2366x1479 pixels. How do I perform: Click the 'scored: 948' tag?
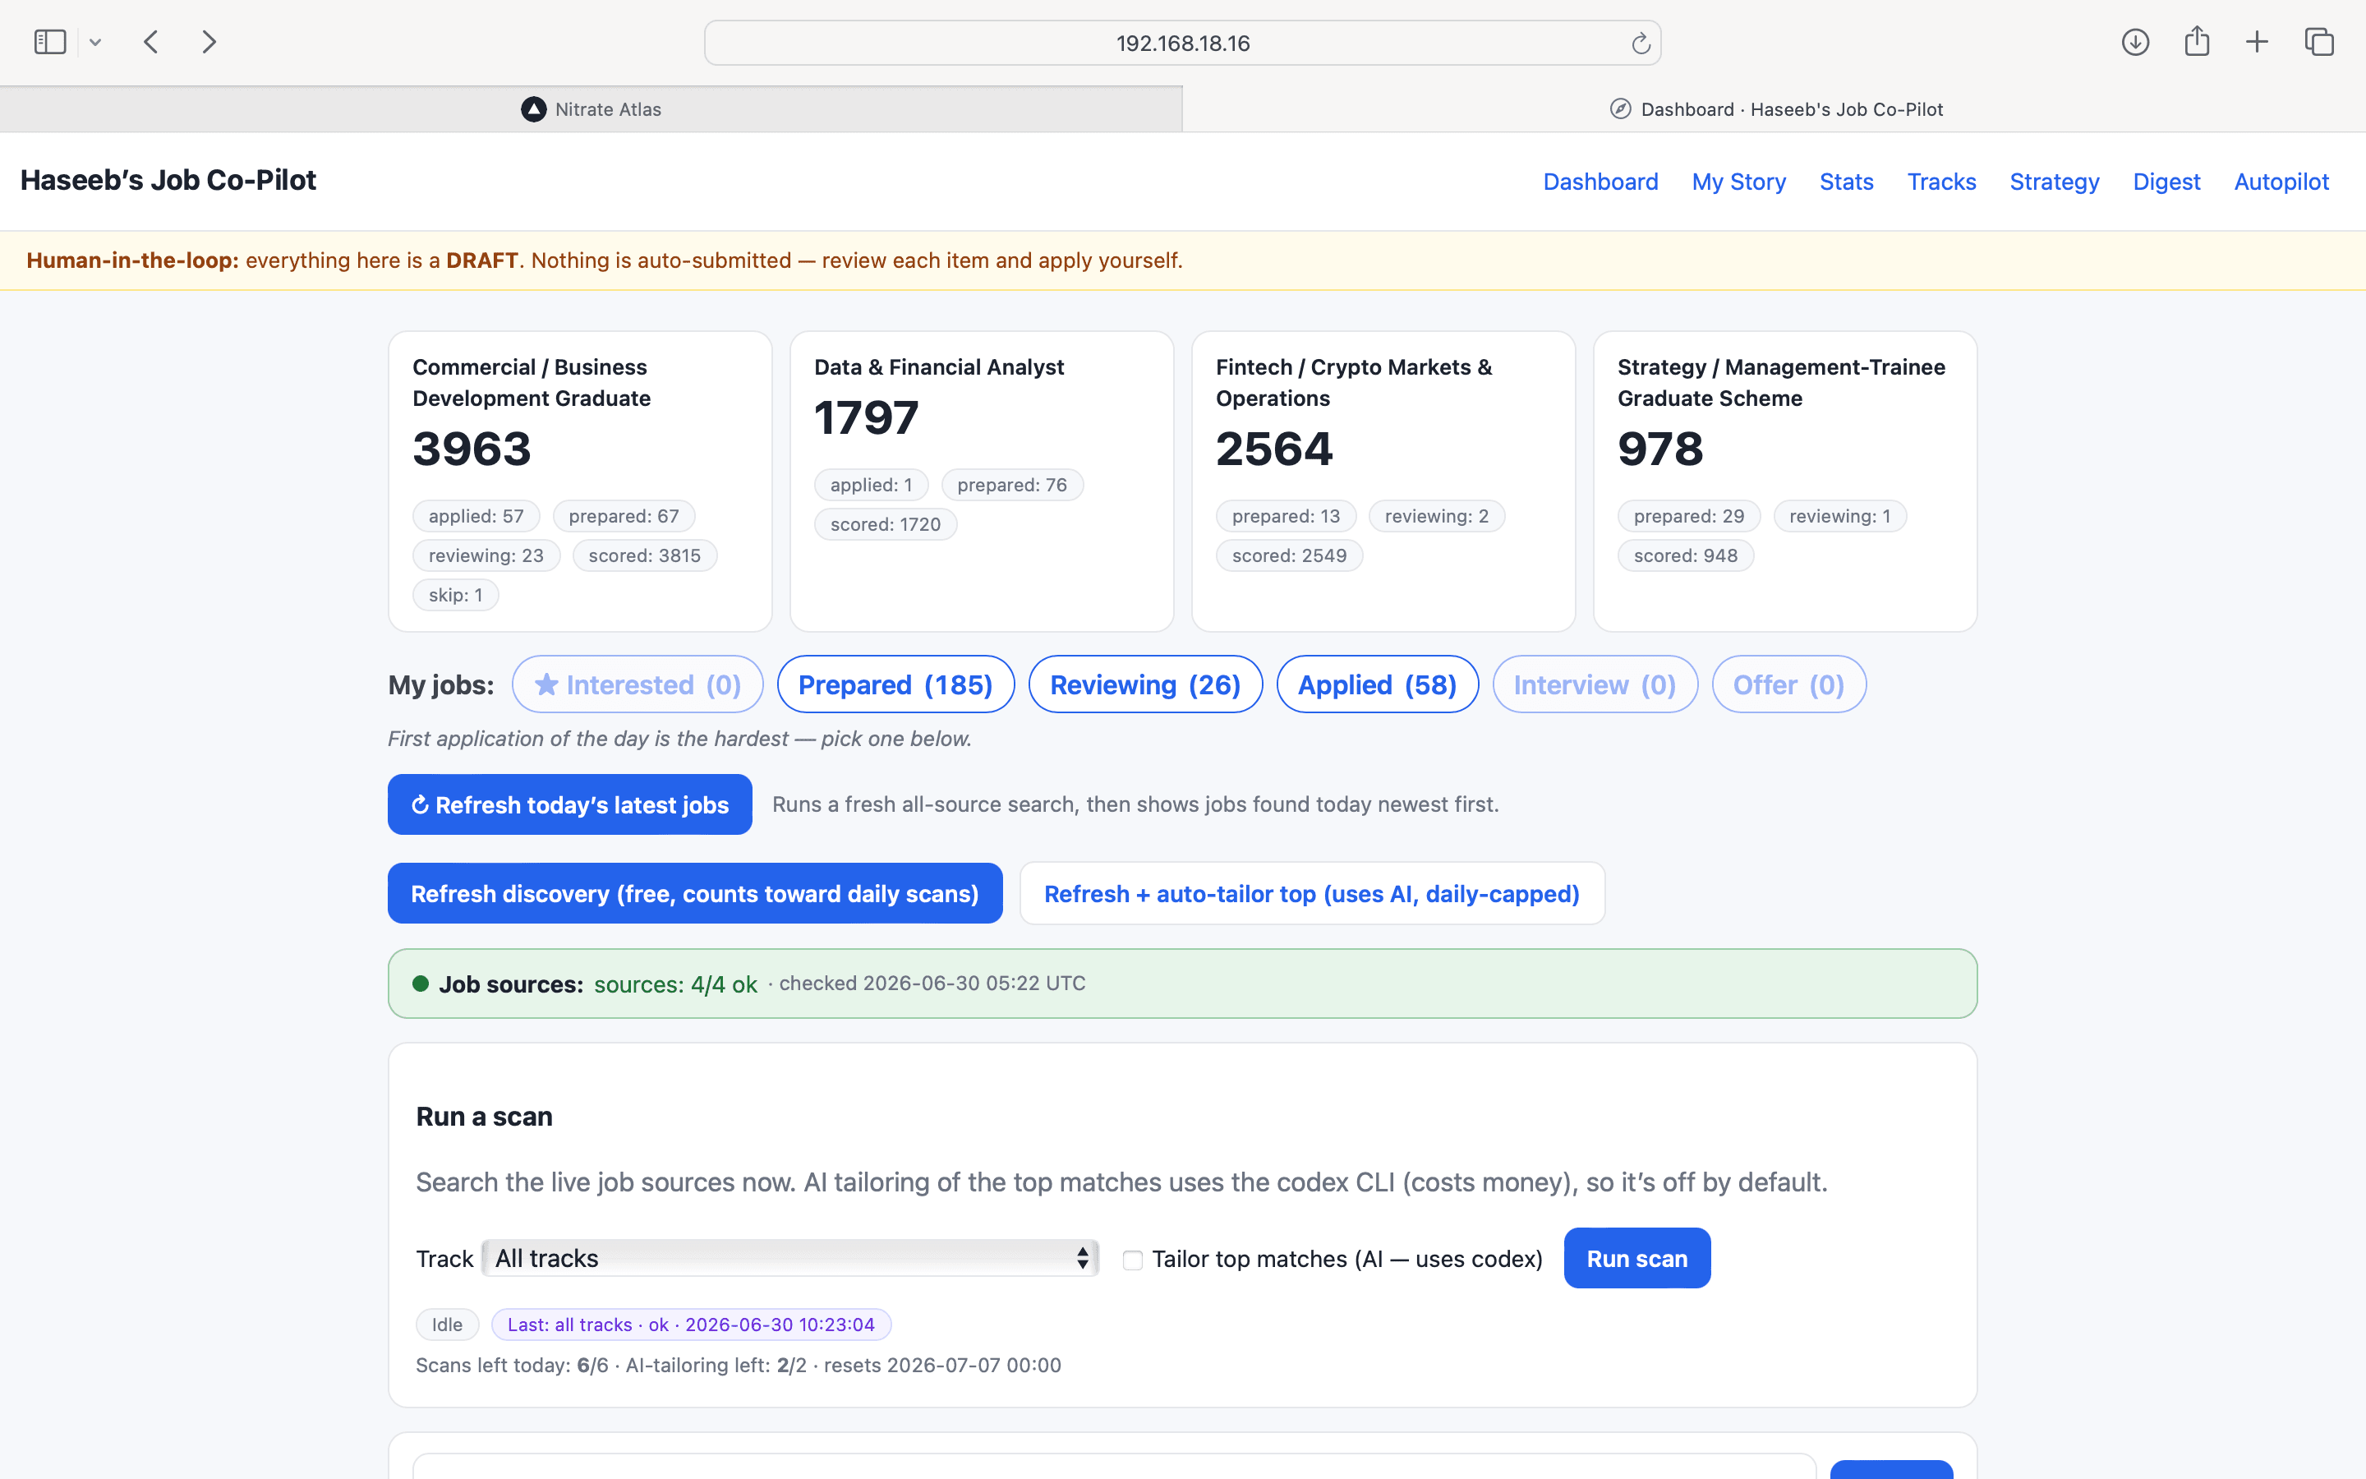(x=1686, y=555)
